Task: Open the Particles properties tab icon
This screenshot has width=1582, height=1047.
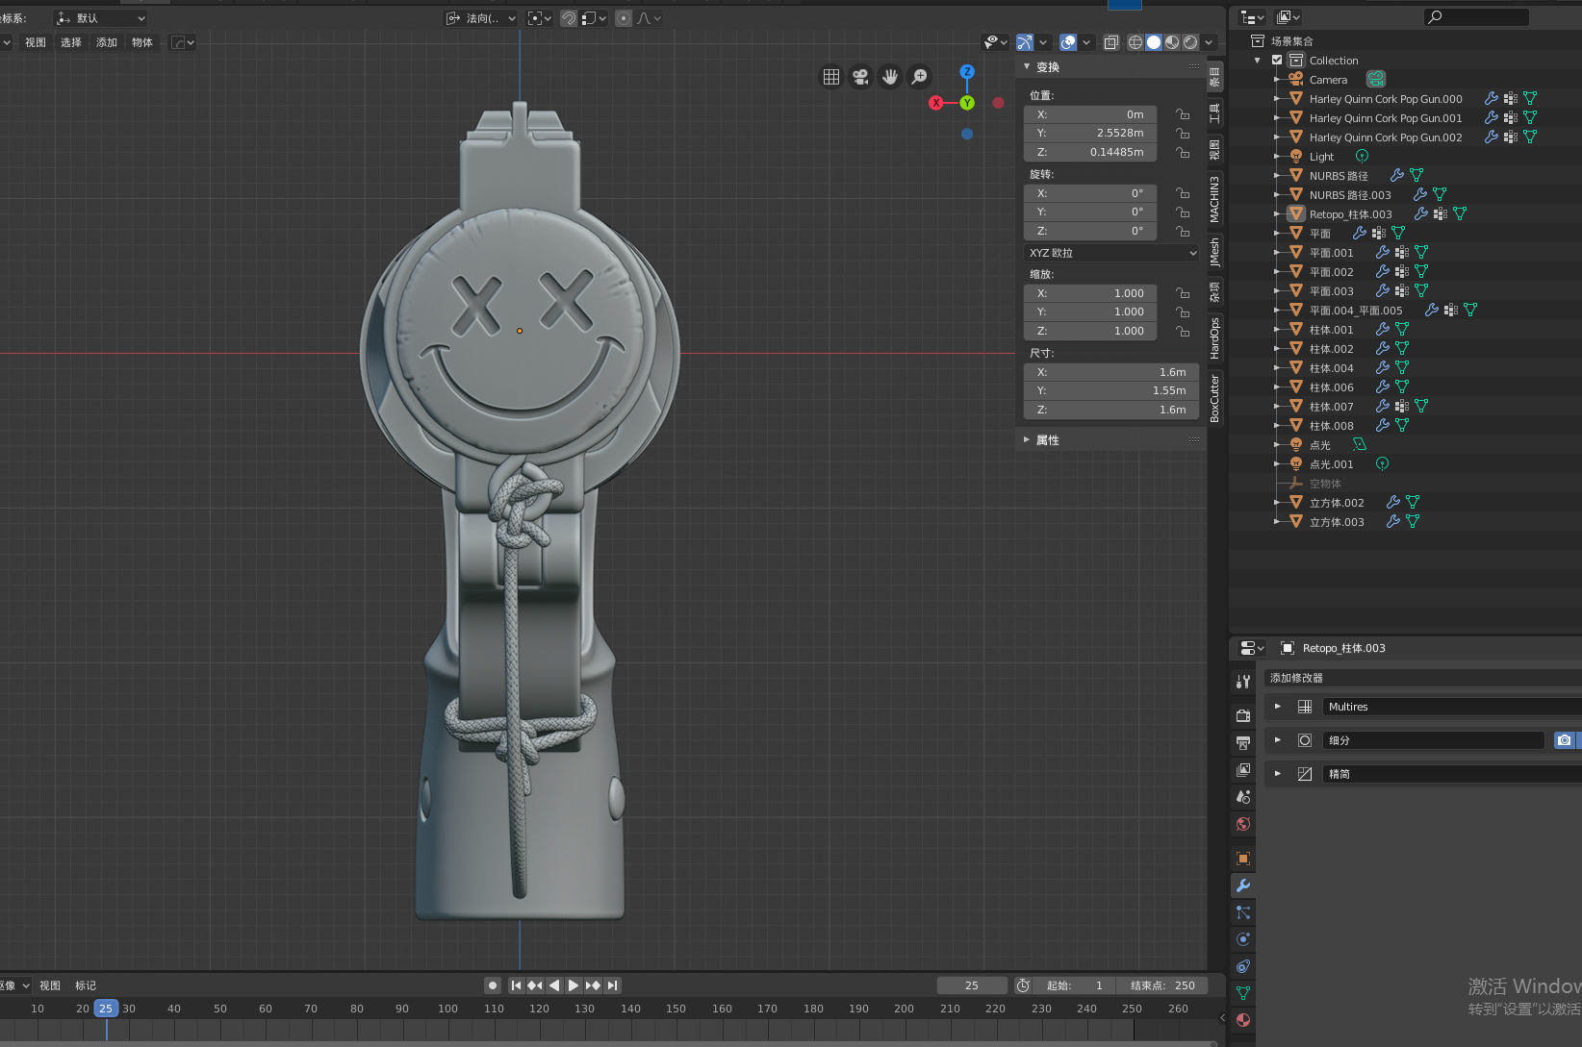Action: point(1243,912)
